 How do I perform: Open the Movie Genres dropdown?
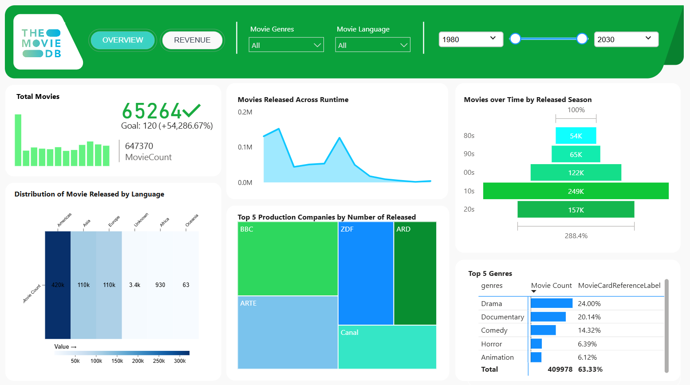pos(286,45)
